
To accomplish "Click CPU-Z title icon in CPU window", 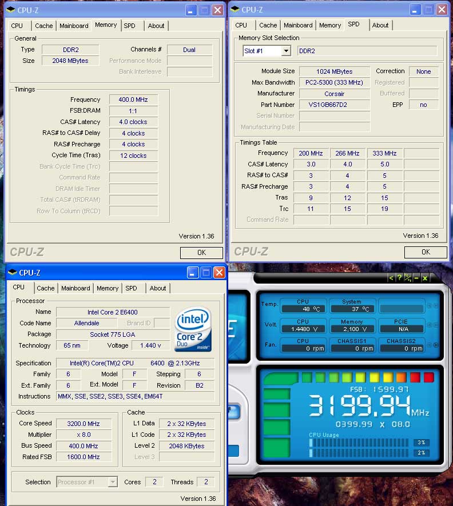I will click(13, 272).
